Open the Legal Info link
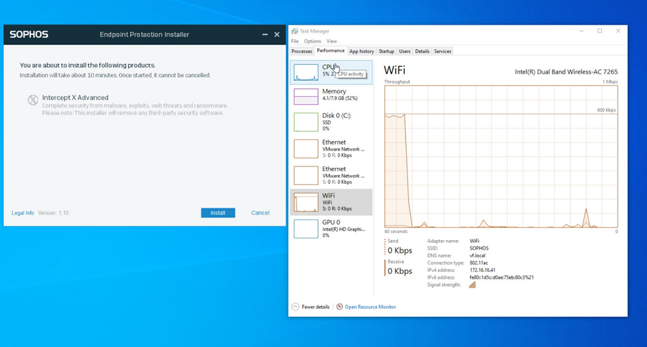Screen dimensions: 647x347 23,213
